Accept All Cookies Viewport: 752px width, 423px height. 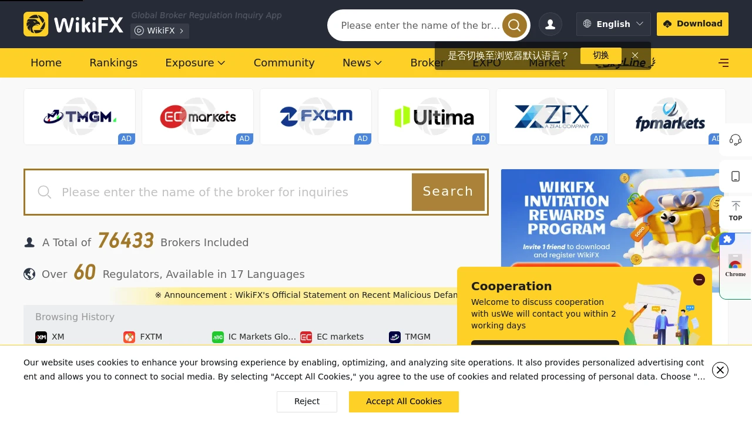click(404, 401)
